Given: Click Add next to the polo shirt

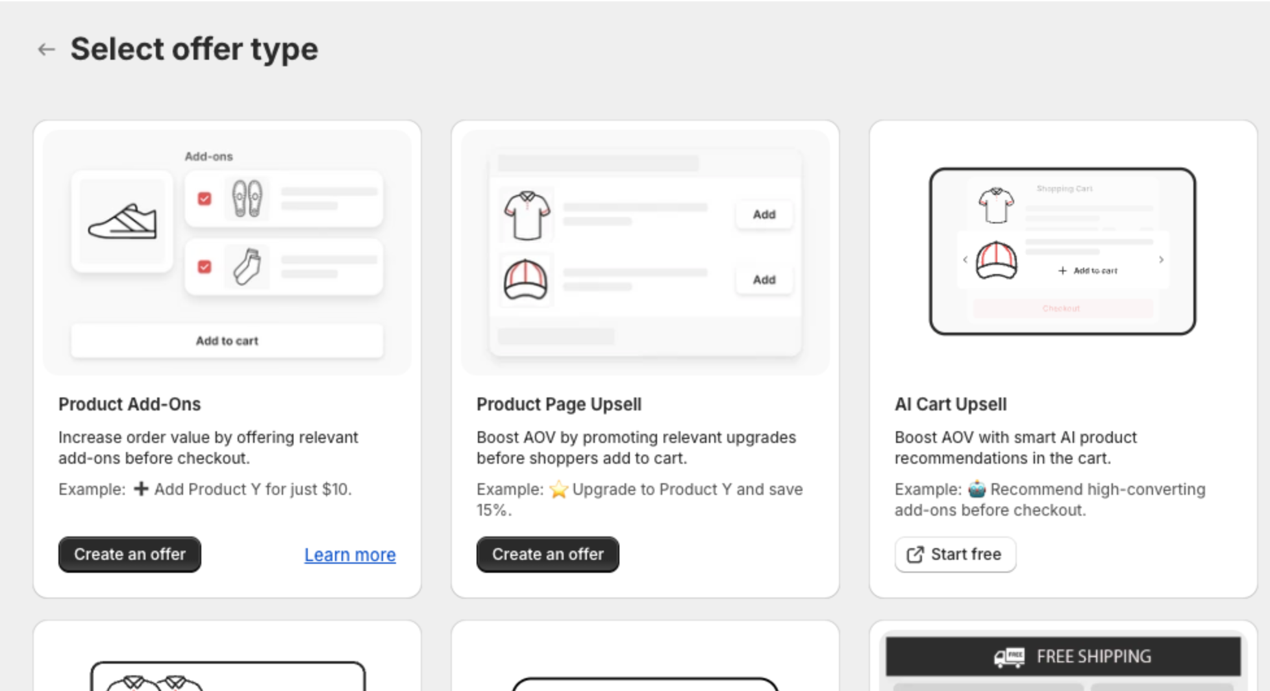Looking at the screenshot, I should pyautogui.click(x=764, y=214).
